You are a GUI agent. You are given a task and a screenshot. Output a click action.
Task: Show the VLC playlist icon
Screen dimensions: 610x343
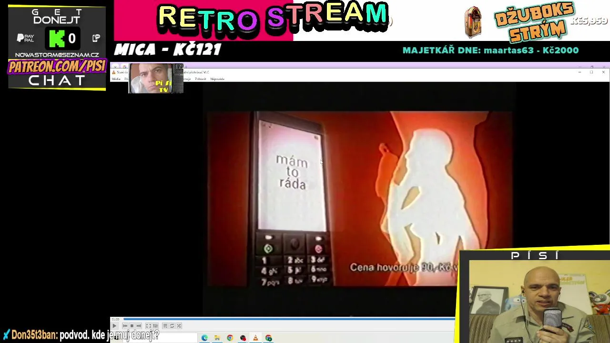pos(165,326)
